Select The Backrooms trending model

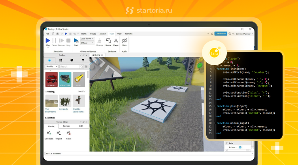tap(51, 104)
